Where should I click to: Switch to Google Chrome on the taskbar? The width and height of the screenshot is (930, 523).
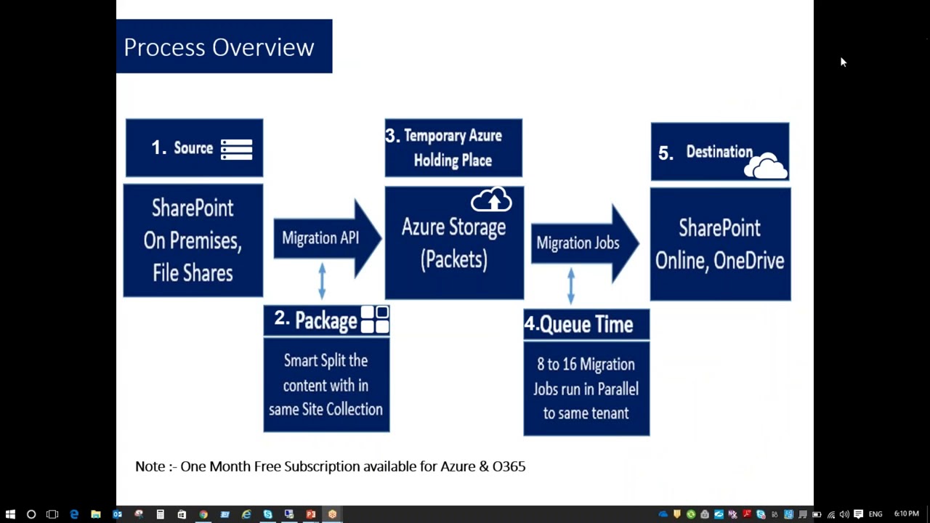tap(203, 514)
